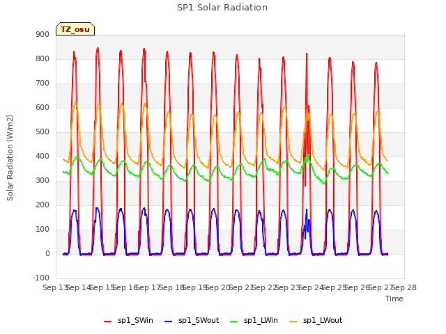The width and height of the screenshot is (446, 334).
Task: Click the Sep 24 SWin spike peak
Action: [x=307, y=54]
